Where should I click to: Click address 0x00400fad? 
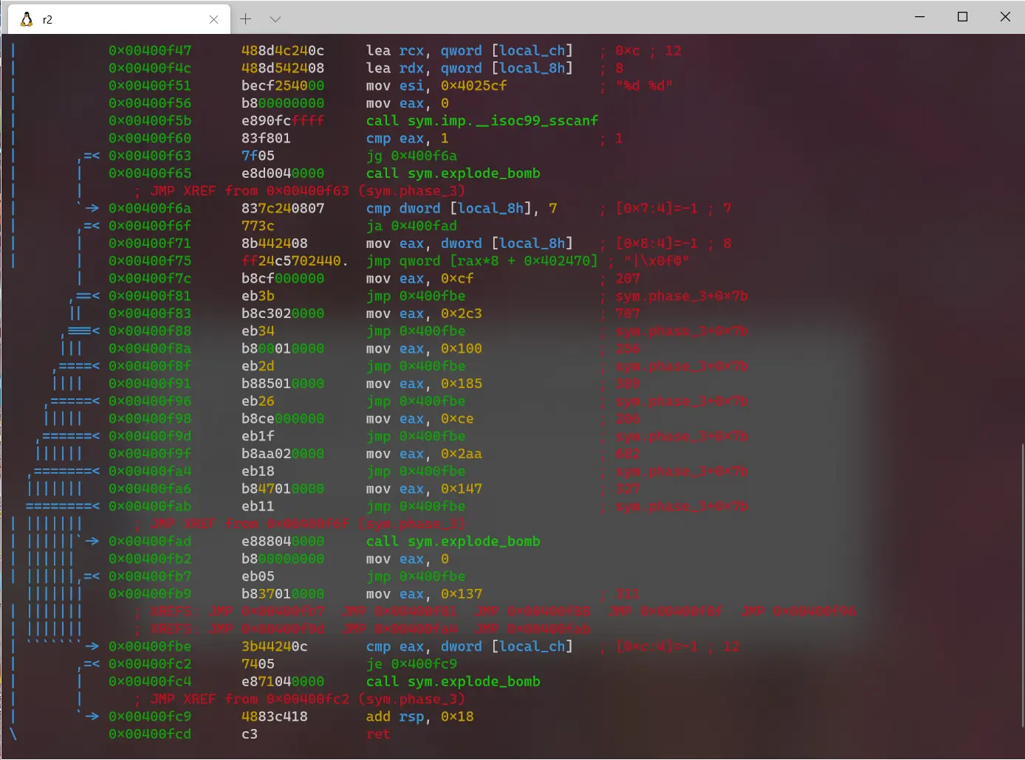pyautogui.click(x=150, y=542)
